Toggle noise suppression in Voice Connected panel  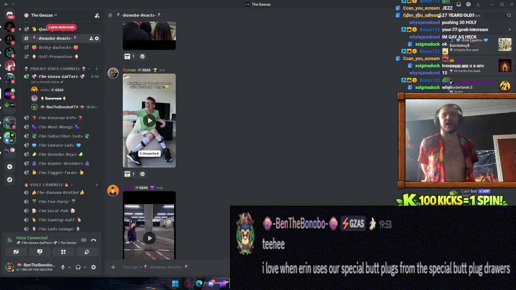(84, 240)
